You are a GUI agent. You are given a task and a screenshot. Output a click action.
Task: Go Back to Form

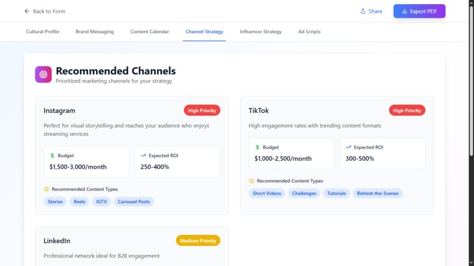point(45,11)
